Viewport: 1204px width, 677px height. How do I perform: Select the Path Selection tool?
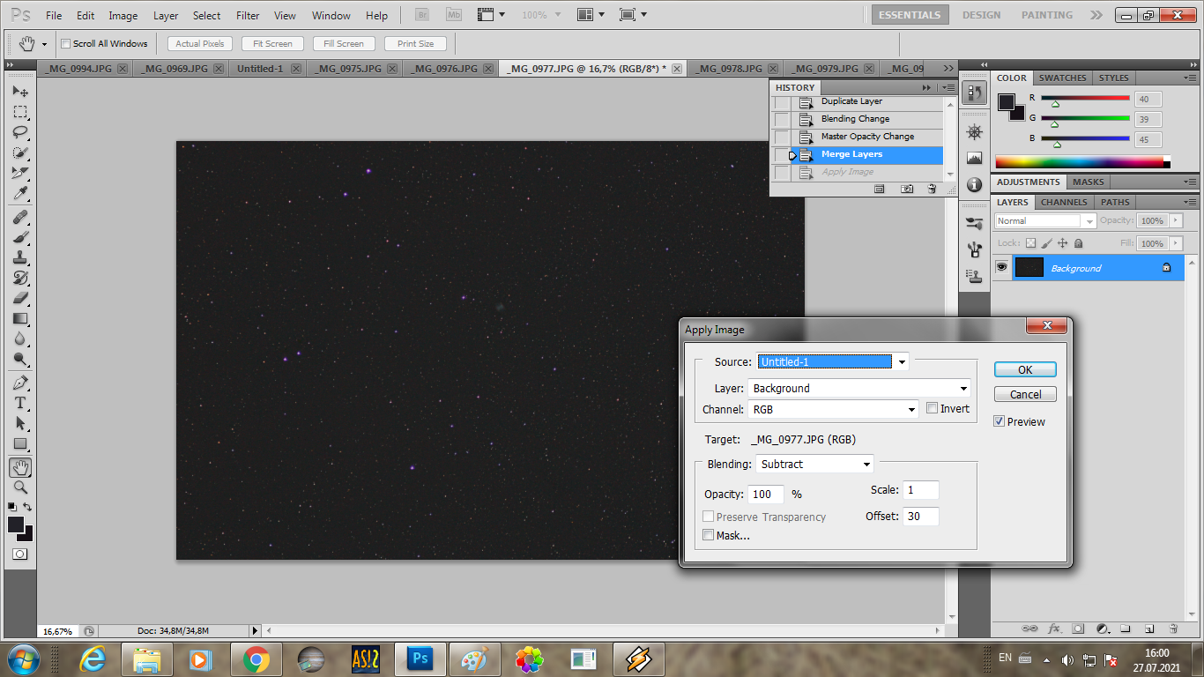[x=20, y=423]
